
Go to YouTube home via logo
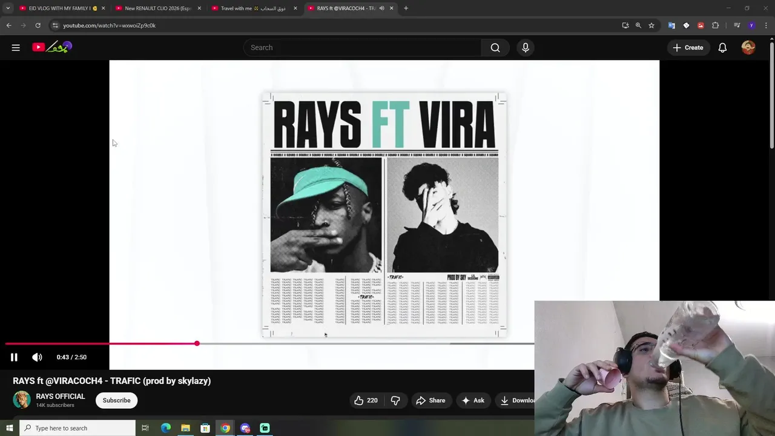coord(52,47)
